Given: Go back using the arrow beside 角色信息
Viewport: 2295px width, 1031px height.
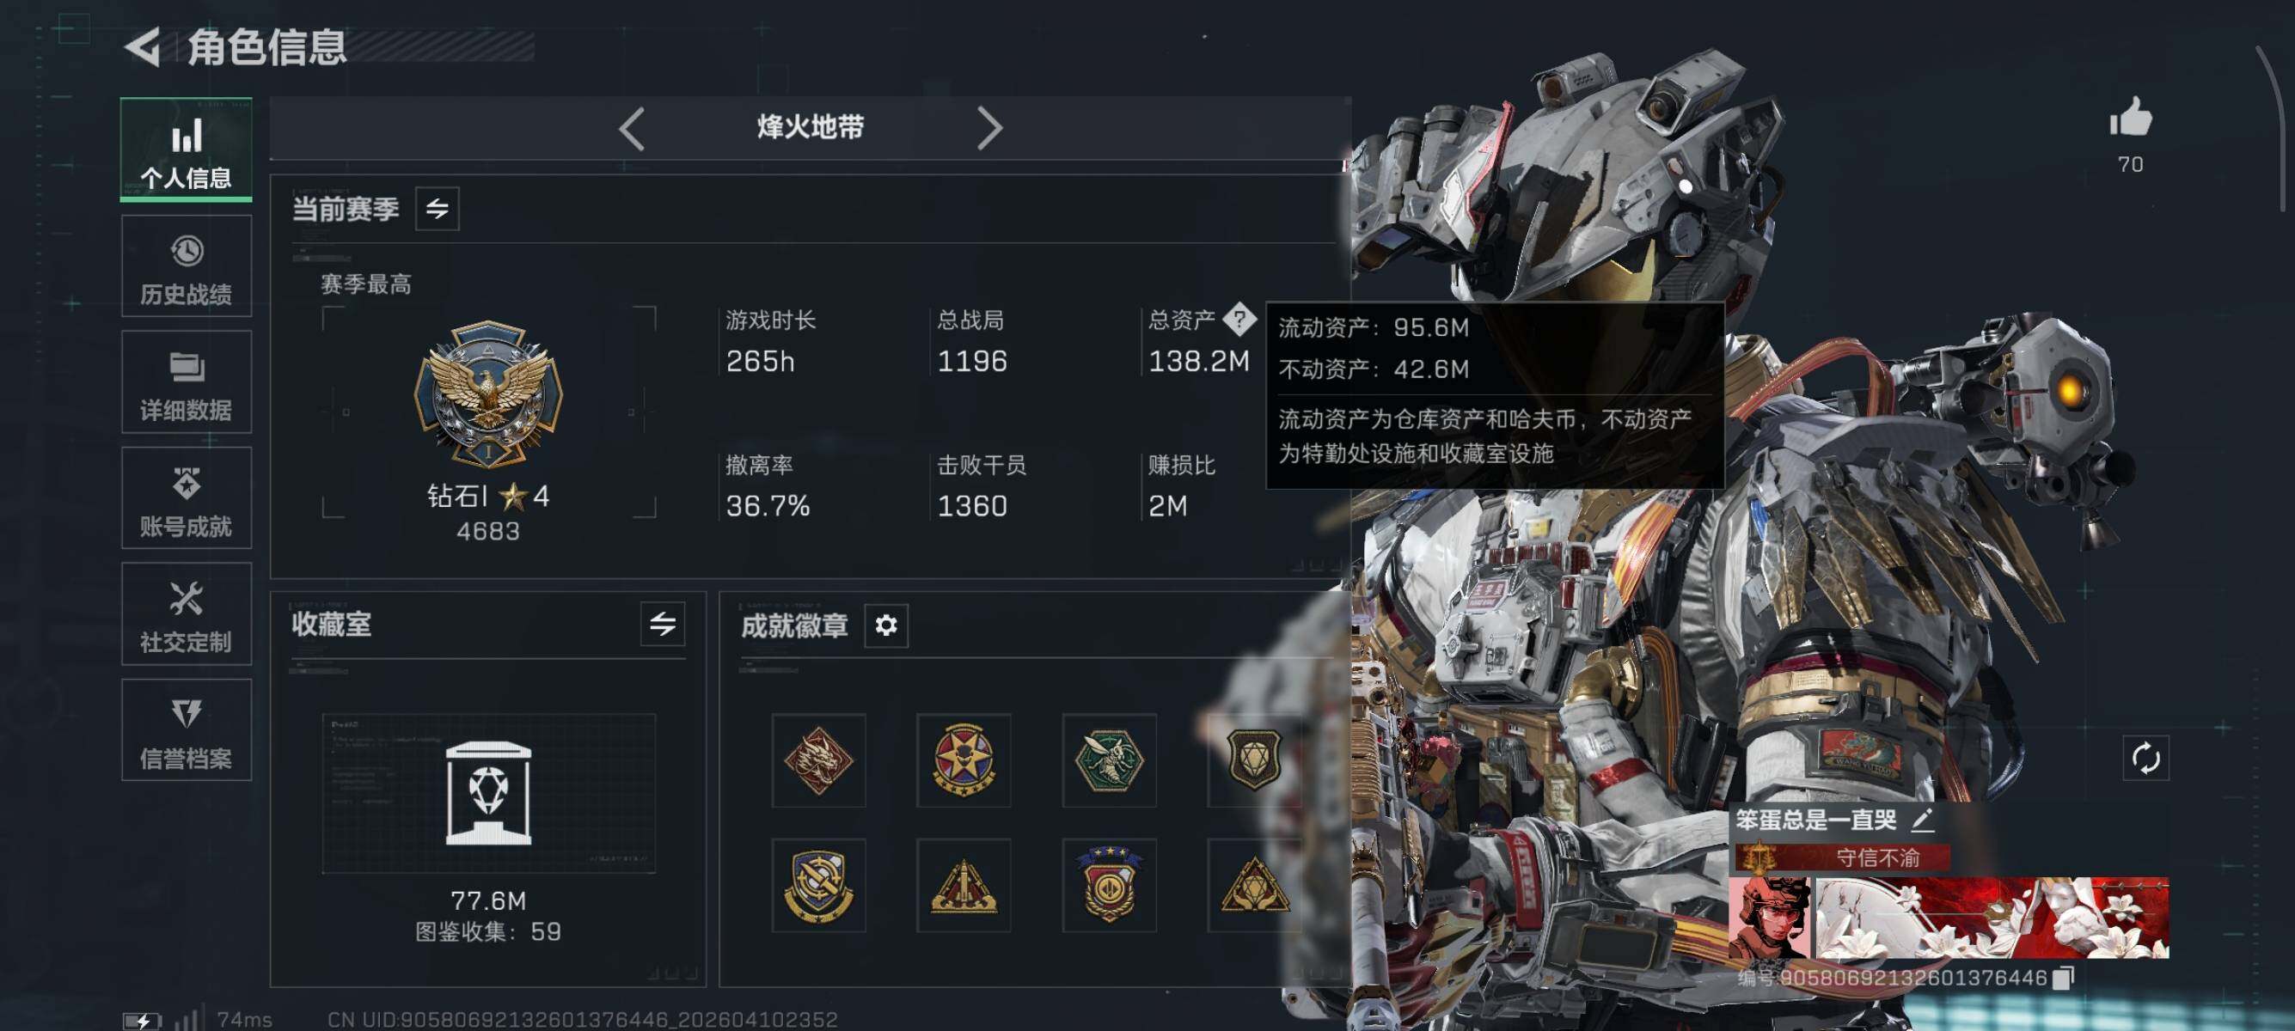Looking at the screenshot, I should (143, 47).
